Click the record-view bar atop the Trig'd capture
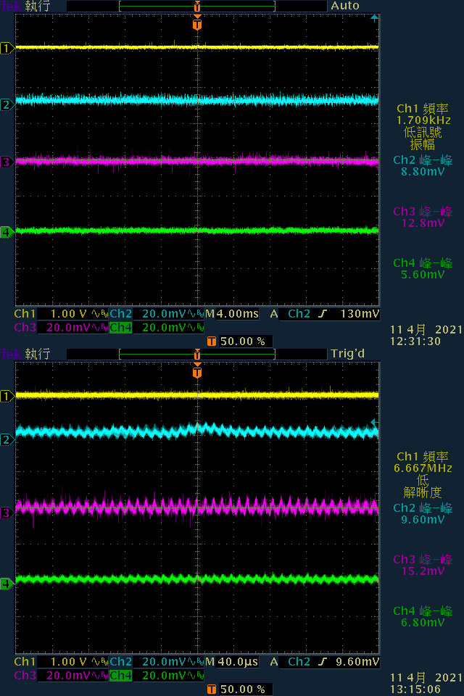This screenshot has height=696, width=464. [x=197, y=355]
